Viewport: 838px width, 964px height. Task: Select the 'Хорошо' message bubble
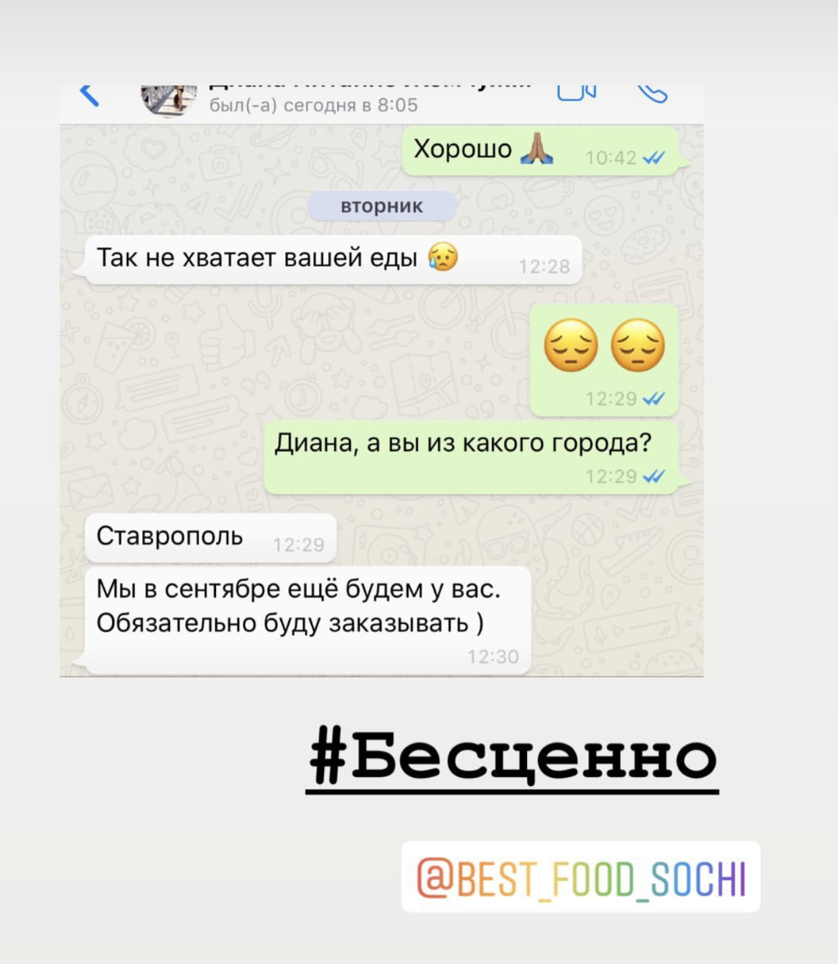(541, 150)
